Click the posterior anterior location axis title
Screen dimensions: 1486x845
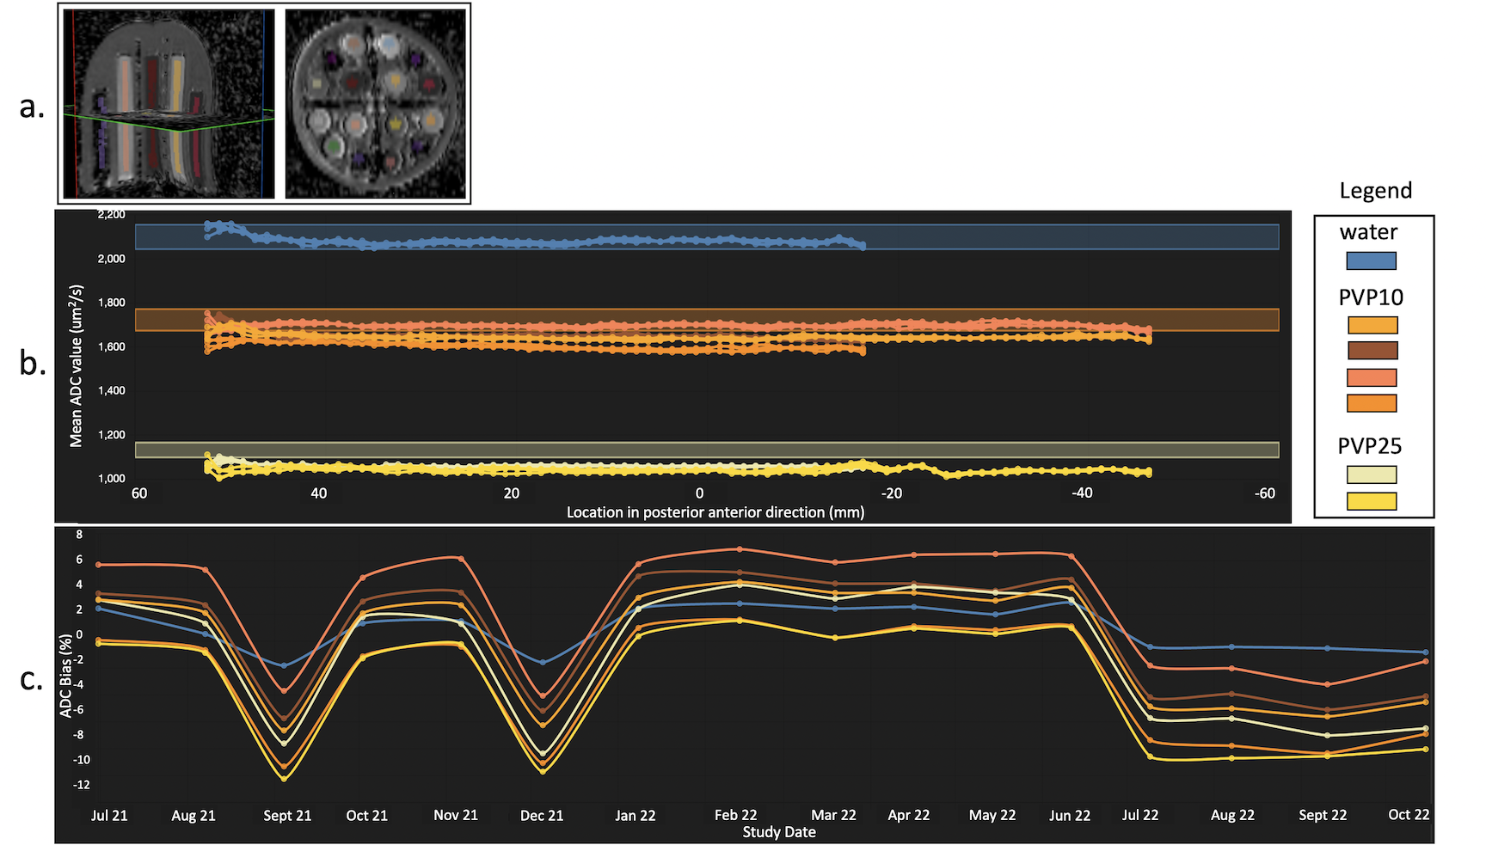(715, 512)
